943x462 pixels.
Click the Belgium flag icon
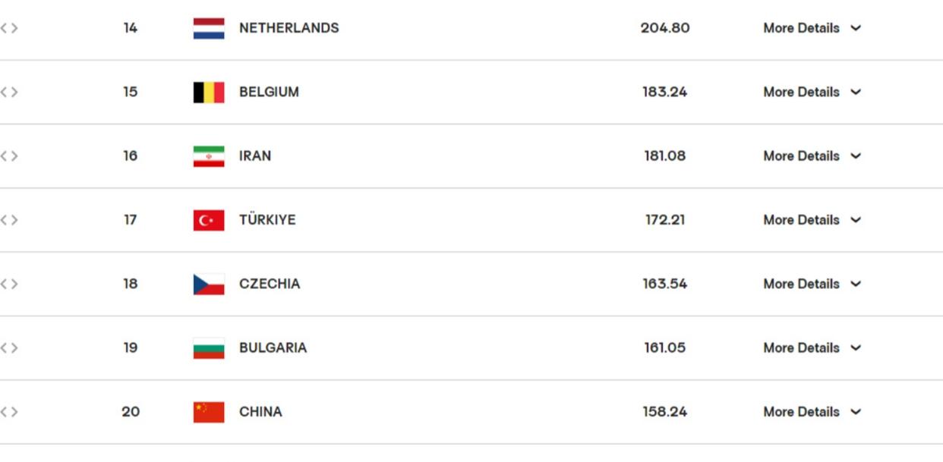pos(209,93)
